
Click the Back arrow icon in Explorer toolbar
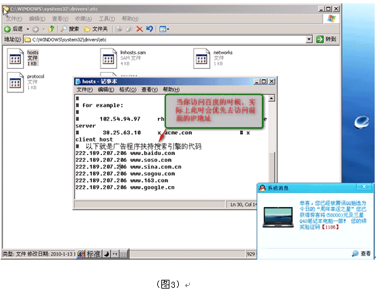tap(7, 29)
